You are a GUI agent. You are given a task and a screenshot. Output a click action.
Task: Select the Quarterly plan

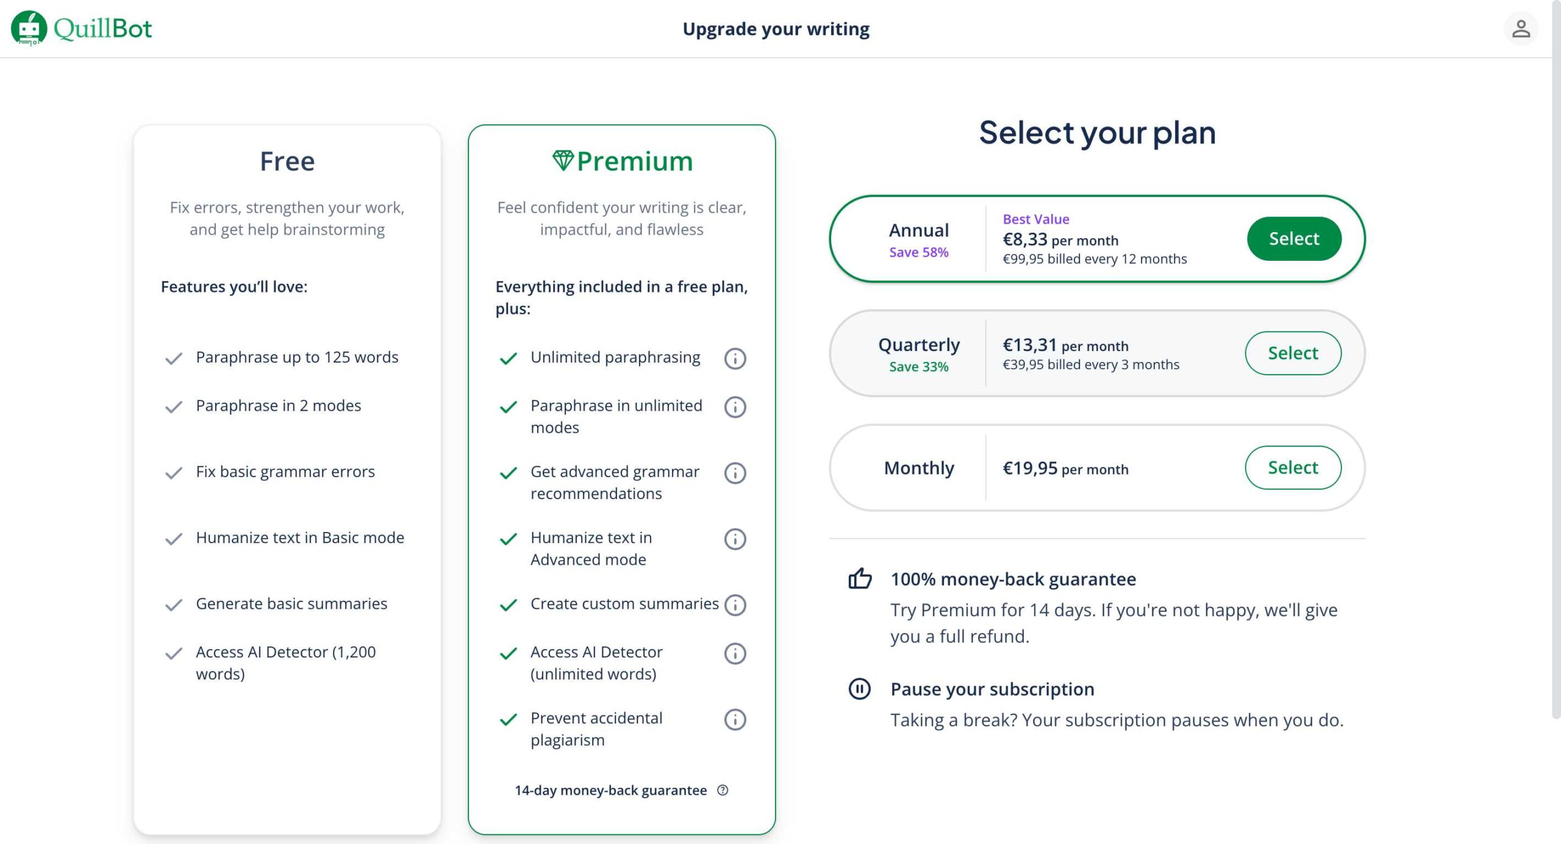(1292, 353)
